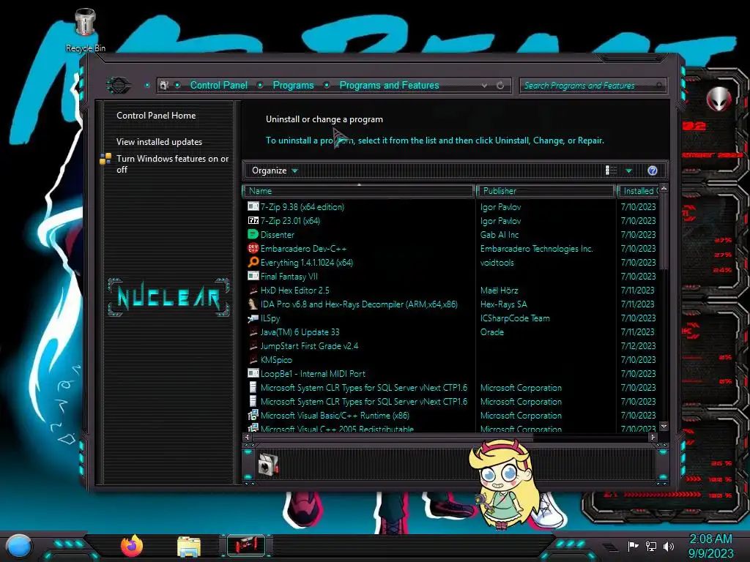Screen dimensions: 750x562
Task: Click the Control Panel address bar icon
Action: point(164,85)
